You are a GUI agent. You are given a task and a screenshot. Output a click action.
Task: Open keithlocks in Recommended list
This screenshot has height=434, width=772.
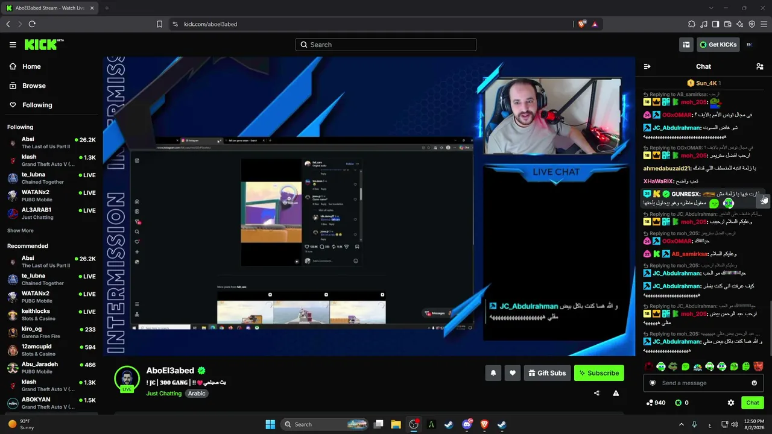click(x=52, y=315)
